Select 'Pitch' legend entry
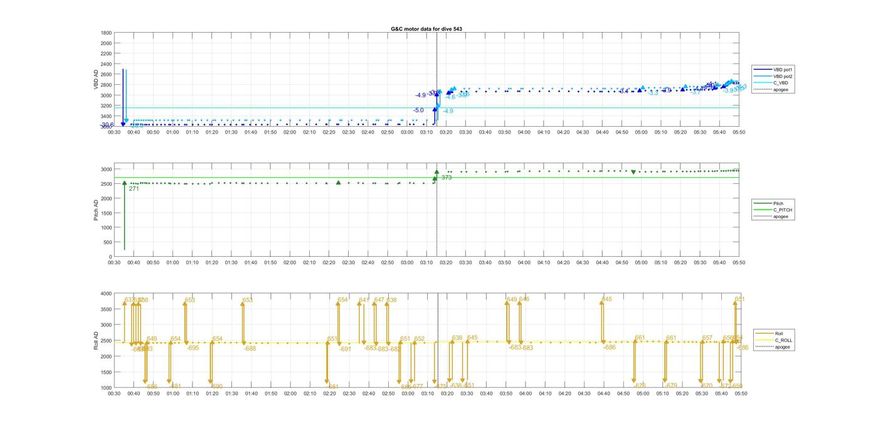878x435 pixels. pyautogui.click(x=778, y=203)
